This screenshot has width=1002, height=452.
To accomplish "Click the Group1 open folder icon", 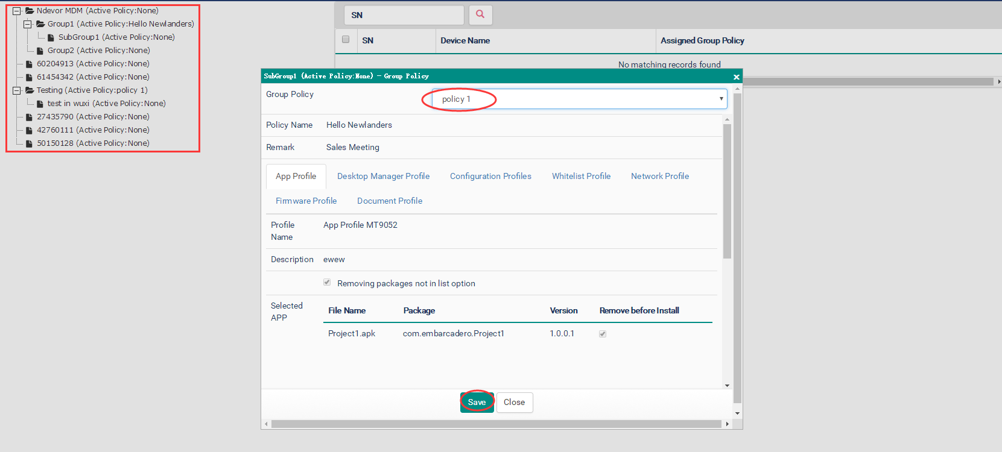I will [x=40, y=24].
